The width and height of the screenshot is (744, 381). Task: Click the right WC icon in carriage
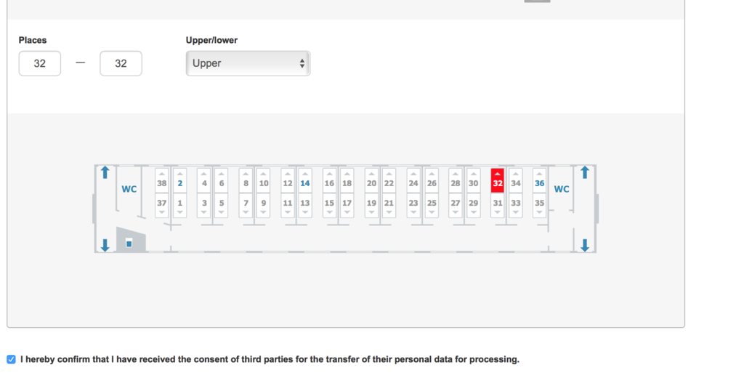click(x=562, y=189)
